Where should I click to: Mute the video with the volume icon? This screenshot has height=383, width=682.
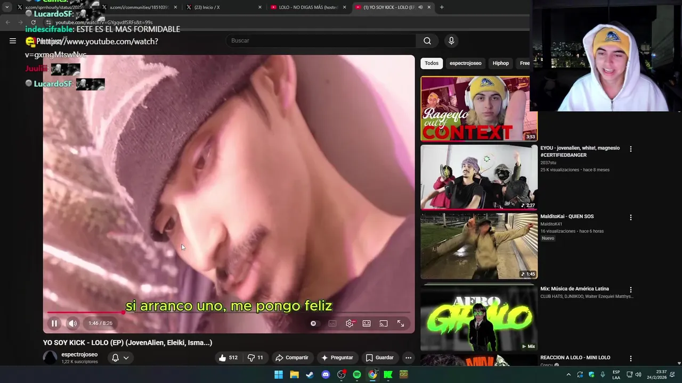coord(72,323)
